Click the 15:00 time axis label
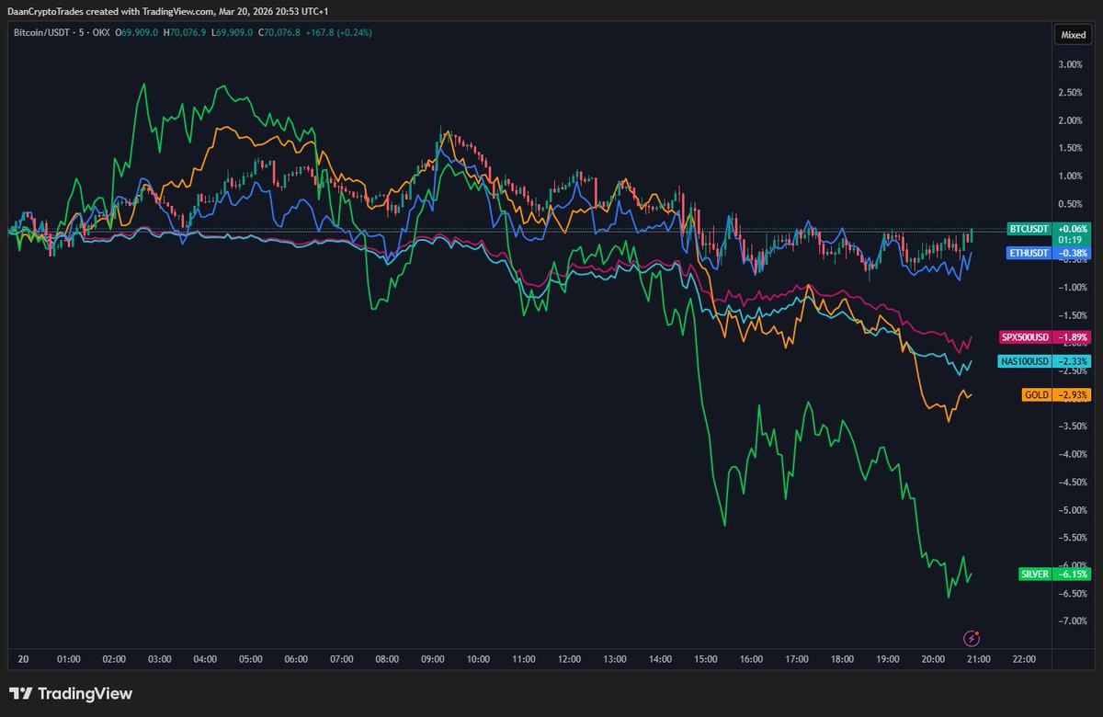This screenshot has height=717, width=1103. pyautogui.click(x=705, y=660)
